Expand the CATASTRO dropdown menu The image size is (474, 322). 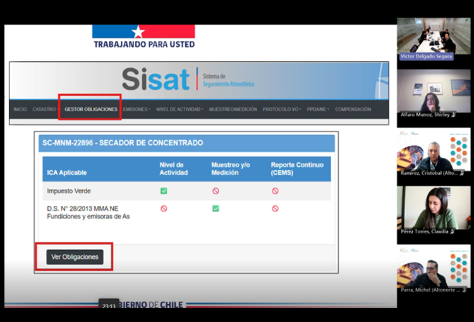click(x=46, y=109)
